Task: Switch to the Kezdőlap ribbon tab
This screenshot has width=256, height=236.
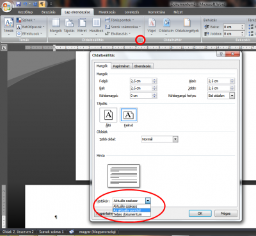Action: coord(26,12)
